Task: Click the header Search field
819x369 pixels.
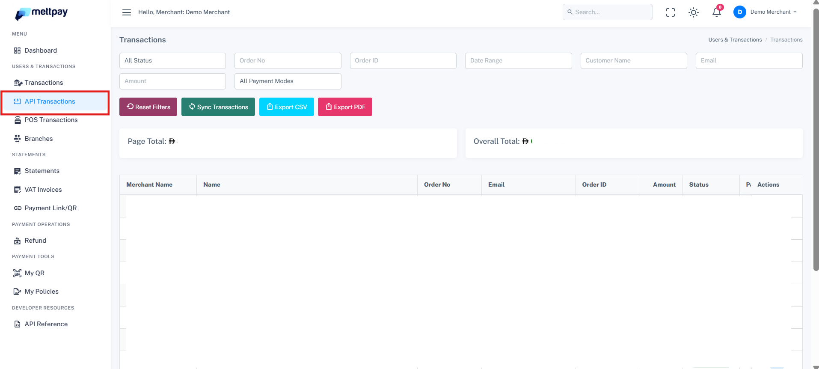Action: (607, 12)
